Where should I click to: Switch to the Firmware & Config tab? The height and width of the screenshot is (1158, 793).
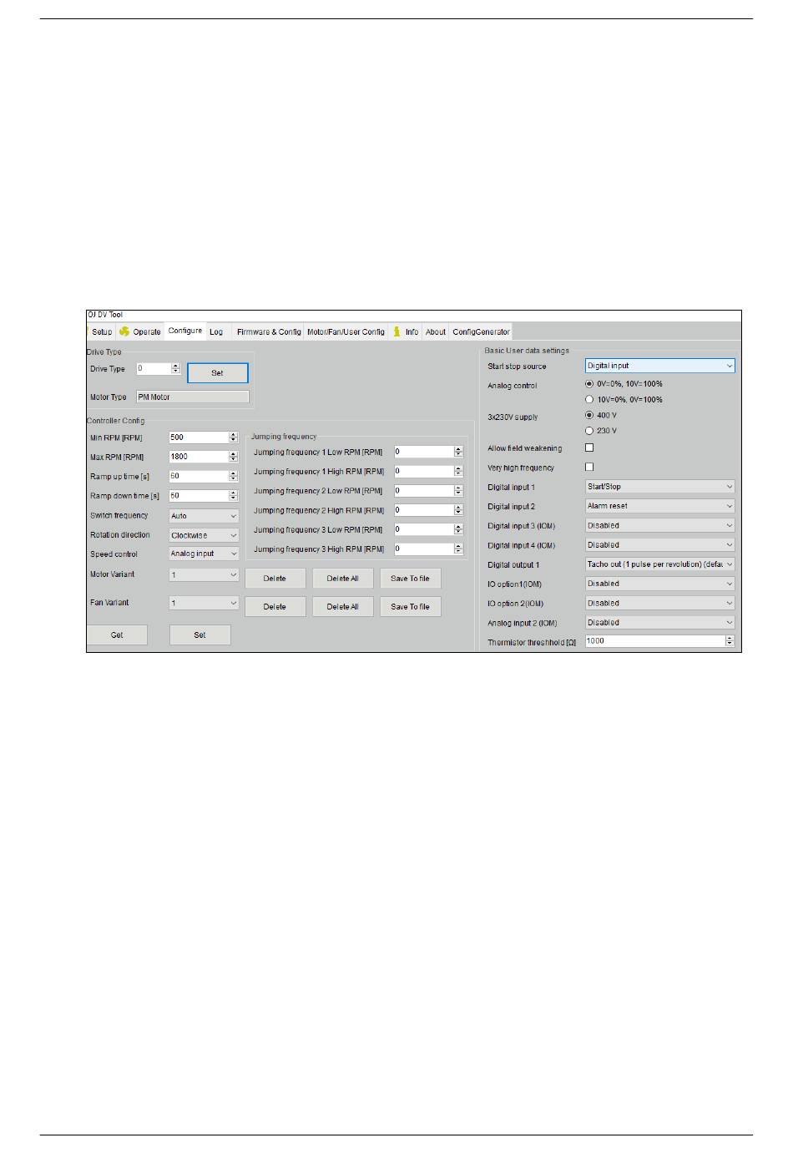(x=269, y=331)
